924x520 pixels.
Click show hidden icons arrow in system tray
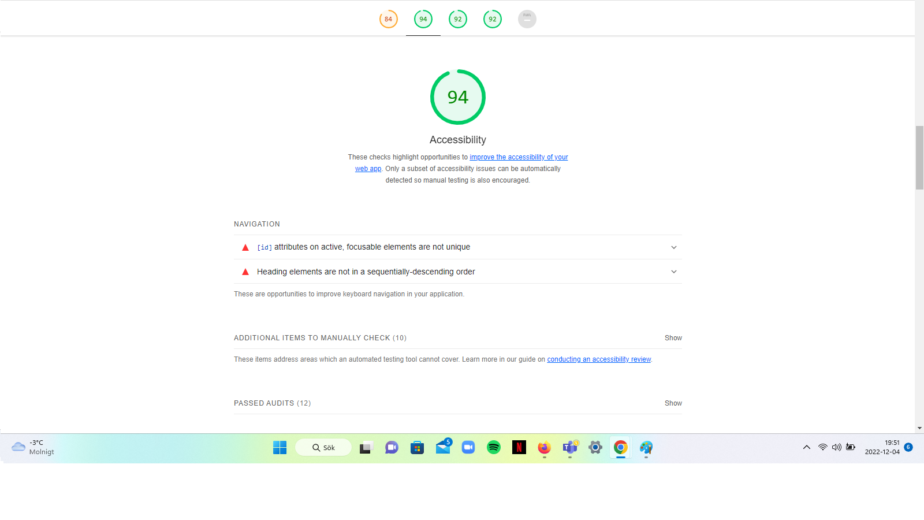click(x=806, y=447)
